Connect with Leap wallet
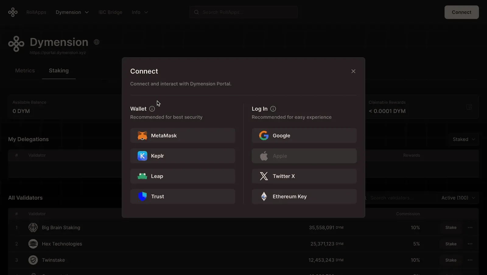Viewport: 487px width, 275px height. coord(183,176)
